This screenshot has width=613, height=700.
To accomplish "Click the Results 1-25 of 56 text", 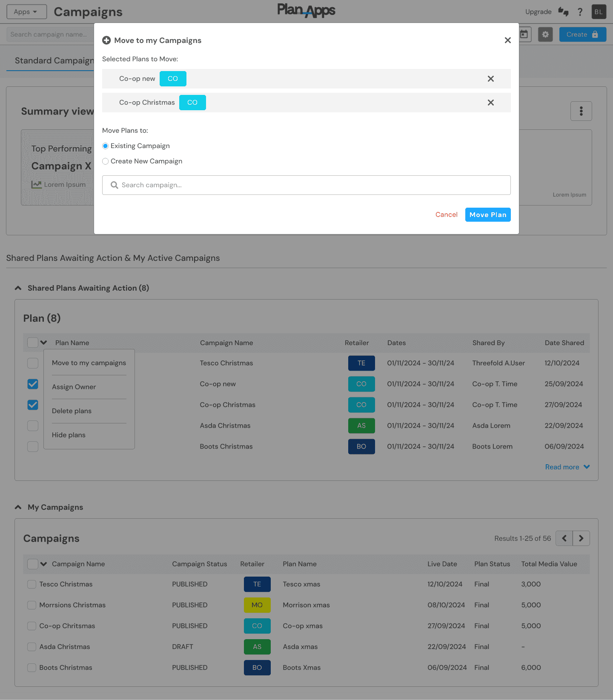I will [x=522, y=539].
